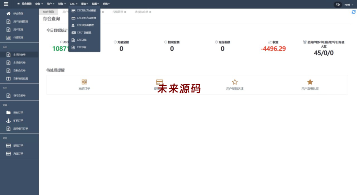Expand the 报表 top menu dropdown
Viewport: 357px width, 195px height.
pos(84,4)
